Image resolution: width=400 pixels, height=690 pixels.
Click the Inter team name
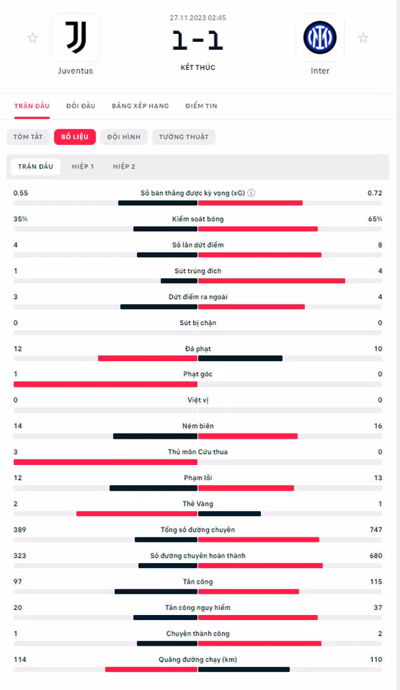pyautogui.click(x=320, y=71)
